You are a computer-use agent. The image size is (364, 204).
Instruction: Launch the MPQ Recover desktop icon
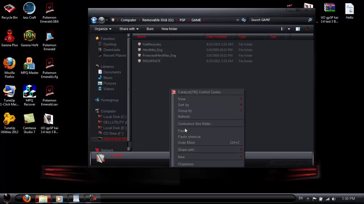(29, 95)
